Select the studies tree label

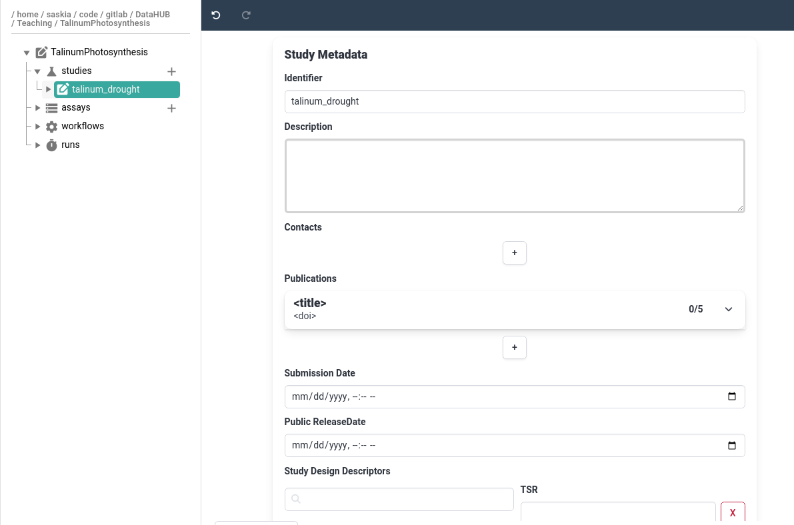(x=77, y=71)
